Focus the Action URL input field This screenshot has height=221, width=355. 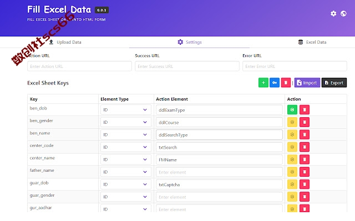[79, 66]
